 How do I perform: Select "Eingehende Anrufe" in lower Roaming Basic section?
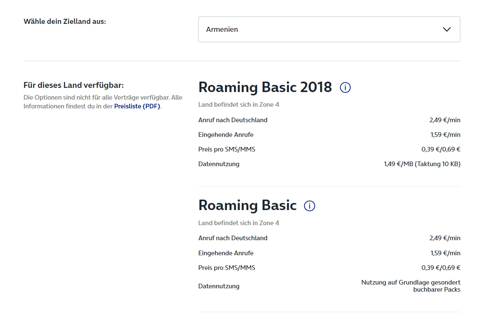point(226,253)
